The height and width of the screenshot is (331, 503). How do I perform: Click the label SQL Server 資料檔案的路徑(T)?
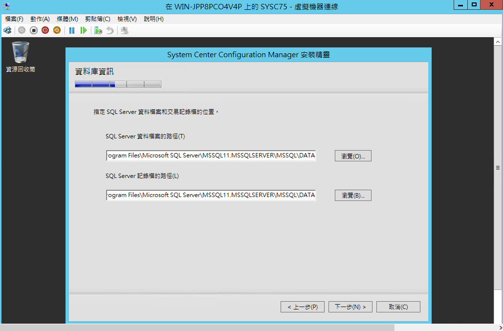click(145, 136)
